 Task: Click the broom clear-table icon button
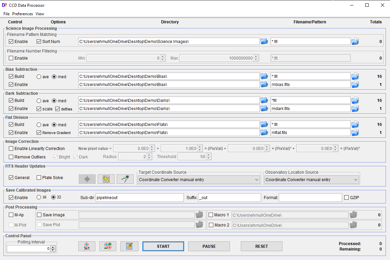click(129, 246)
